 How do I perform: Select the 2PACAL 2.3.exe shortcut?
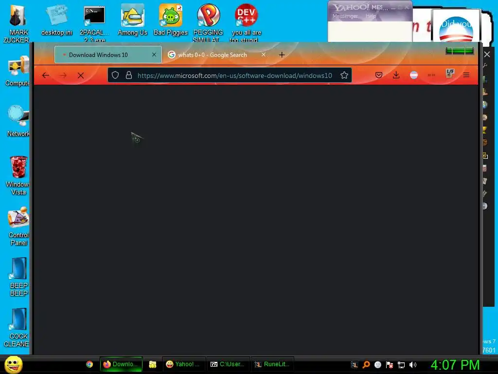point(94,23)
